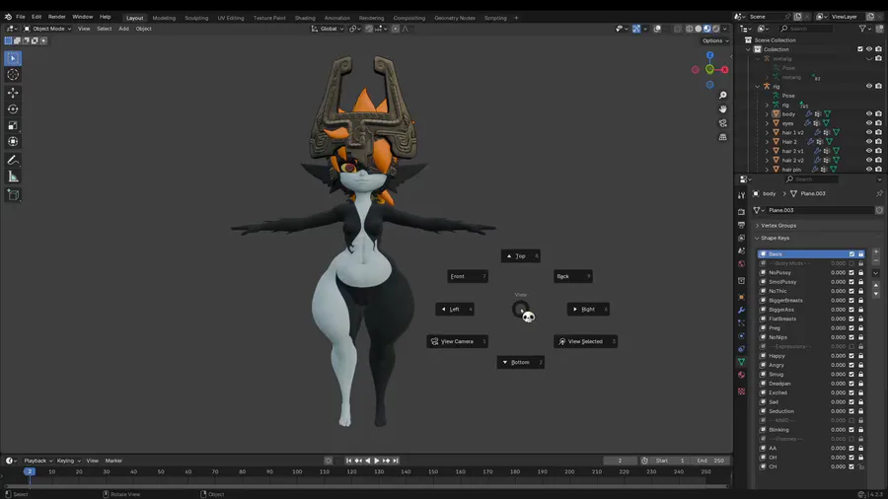The height and width of the screenshot is (499, 888).
Task: Toggle visibility of the rig object
Action: (868, 86)
